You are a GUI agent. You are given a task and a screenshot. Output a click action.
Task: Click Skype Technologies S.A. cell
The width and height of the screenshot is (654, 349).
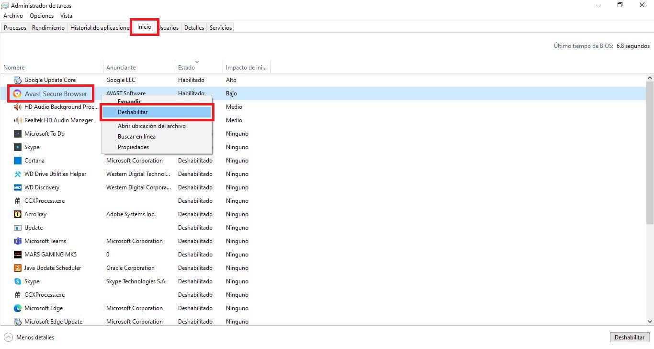[136, 281]
